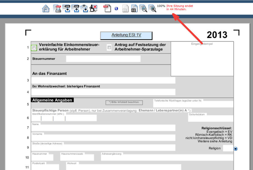
Task: Click the Identifikationsnummer field
Action: [x=64, y=118]
